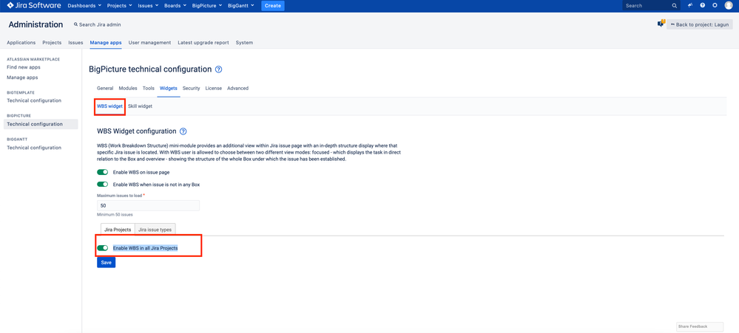Open BigPicture Technical configuration in the sidebar
The width and height of the screenshot is (739, 333).
[x=41, y=124]
